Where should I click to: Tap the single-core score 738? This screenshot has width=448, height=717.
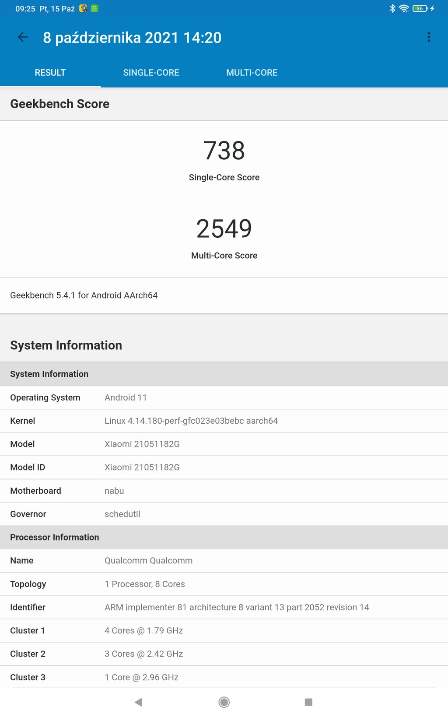[224, 151]
